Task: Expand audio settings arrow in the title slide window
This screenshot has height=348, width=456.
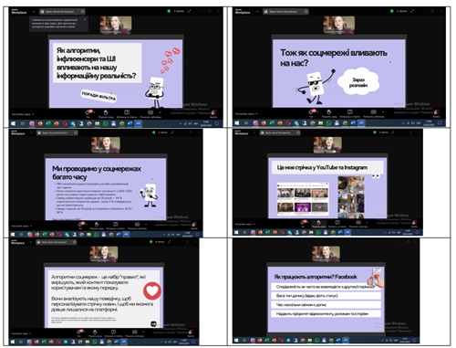Action: click(x=33, y=114)
